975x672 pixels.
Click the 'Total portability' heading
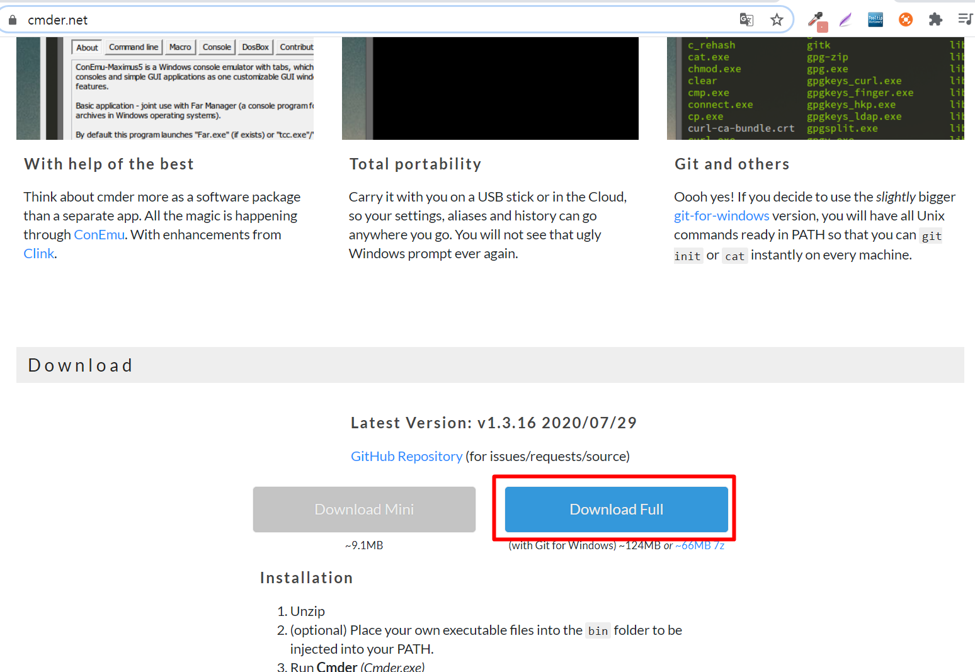click(x=415, y=164)
